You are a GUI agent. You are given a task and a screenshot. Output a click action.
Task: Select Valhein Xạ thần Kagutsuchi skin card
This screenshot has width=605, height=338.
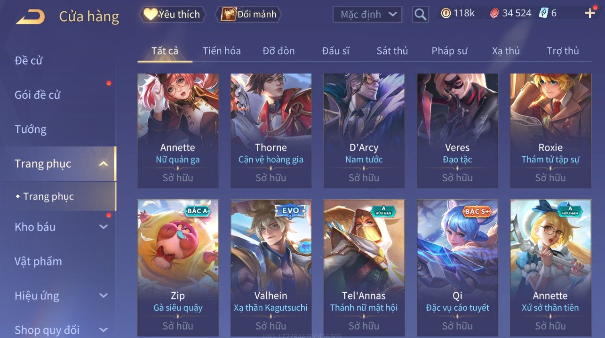coord(271,268)
